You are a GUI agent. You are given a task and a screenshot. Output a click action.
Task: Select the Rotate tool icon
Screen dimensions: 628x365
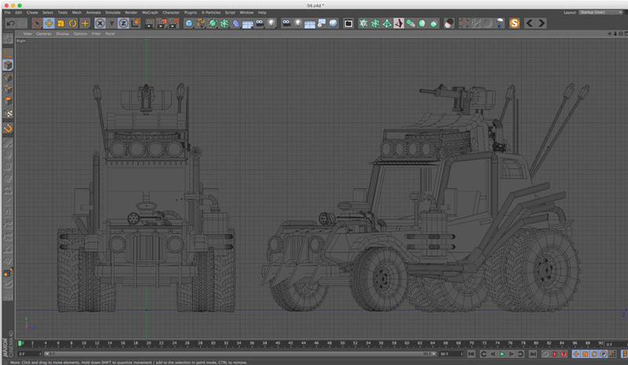72,23
